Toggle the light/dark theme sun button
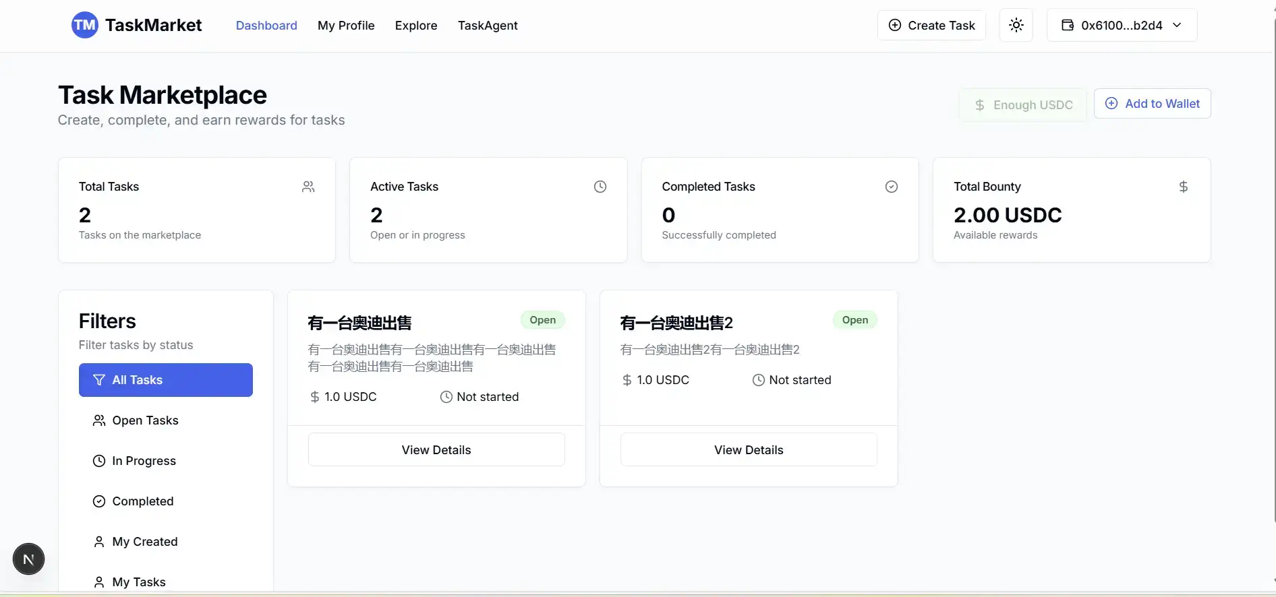 (x=1016, y=26)
